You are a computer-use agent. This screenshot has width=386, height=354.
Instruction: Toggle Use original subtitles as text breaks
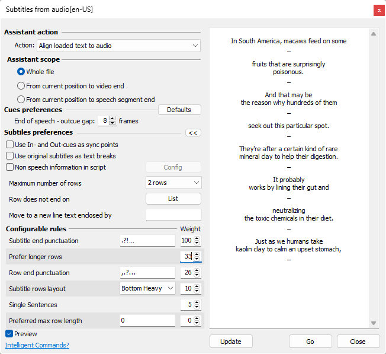(x=10, y=156)
